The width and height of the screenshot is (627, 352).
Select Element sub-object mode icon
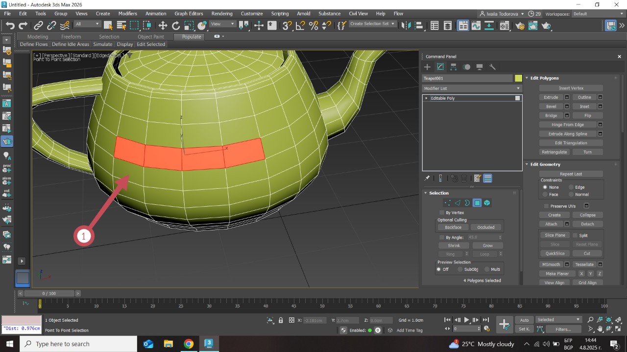[487, 203]
